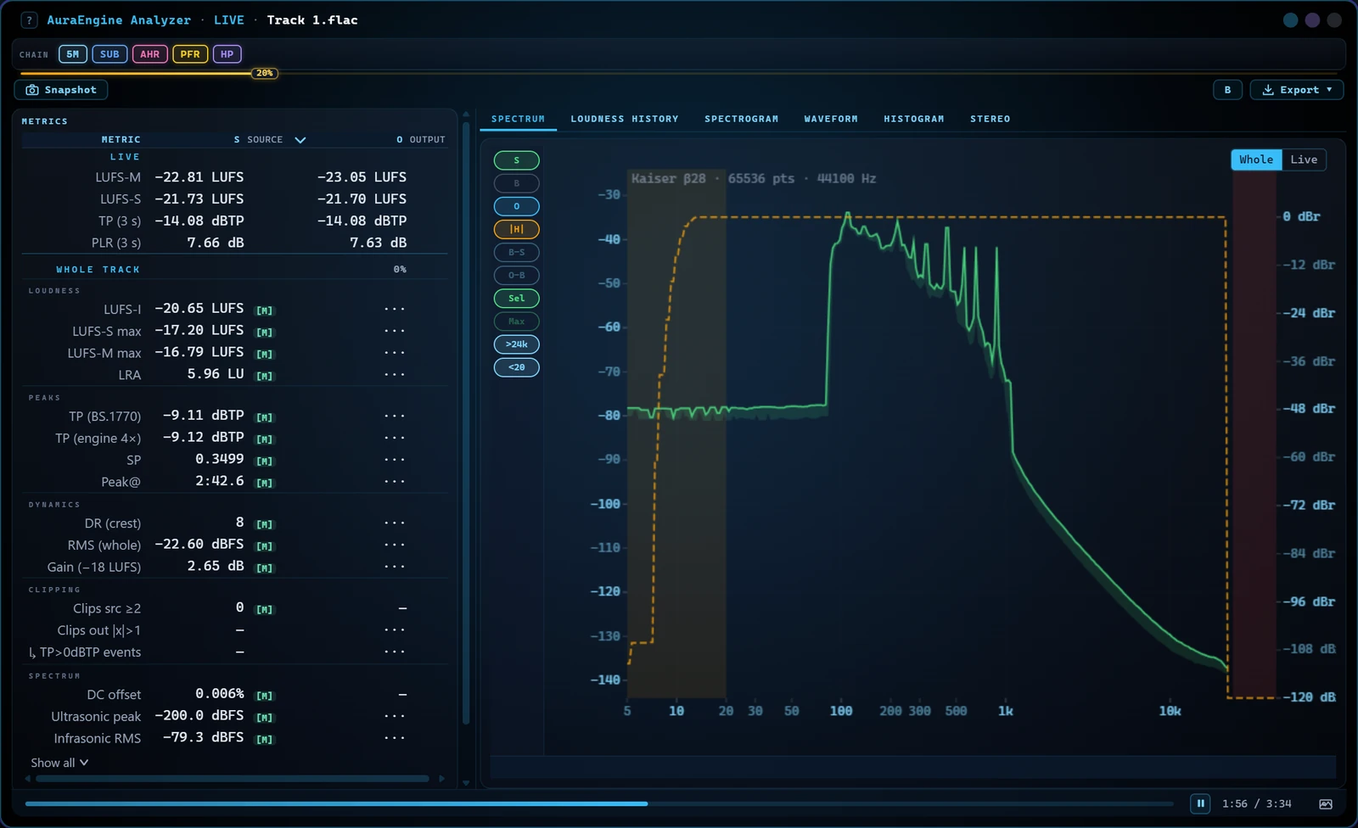Viewport: 1358px width, 828px height.
Task: Toggle the >24k band pill
Action: (x=516, y=344)
